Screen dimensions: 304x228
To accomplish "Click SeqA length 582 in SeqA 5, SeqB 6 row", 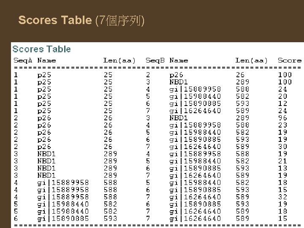I will [110, 204].
